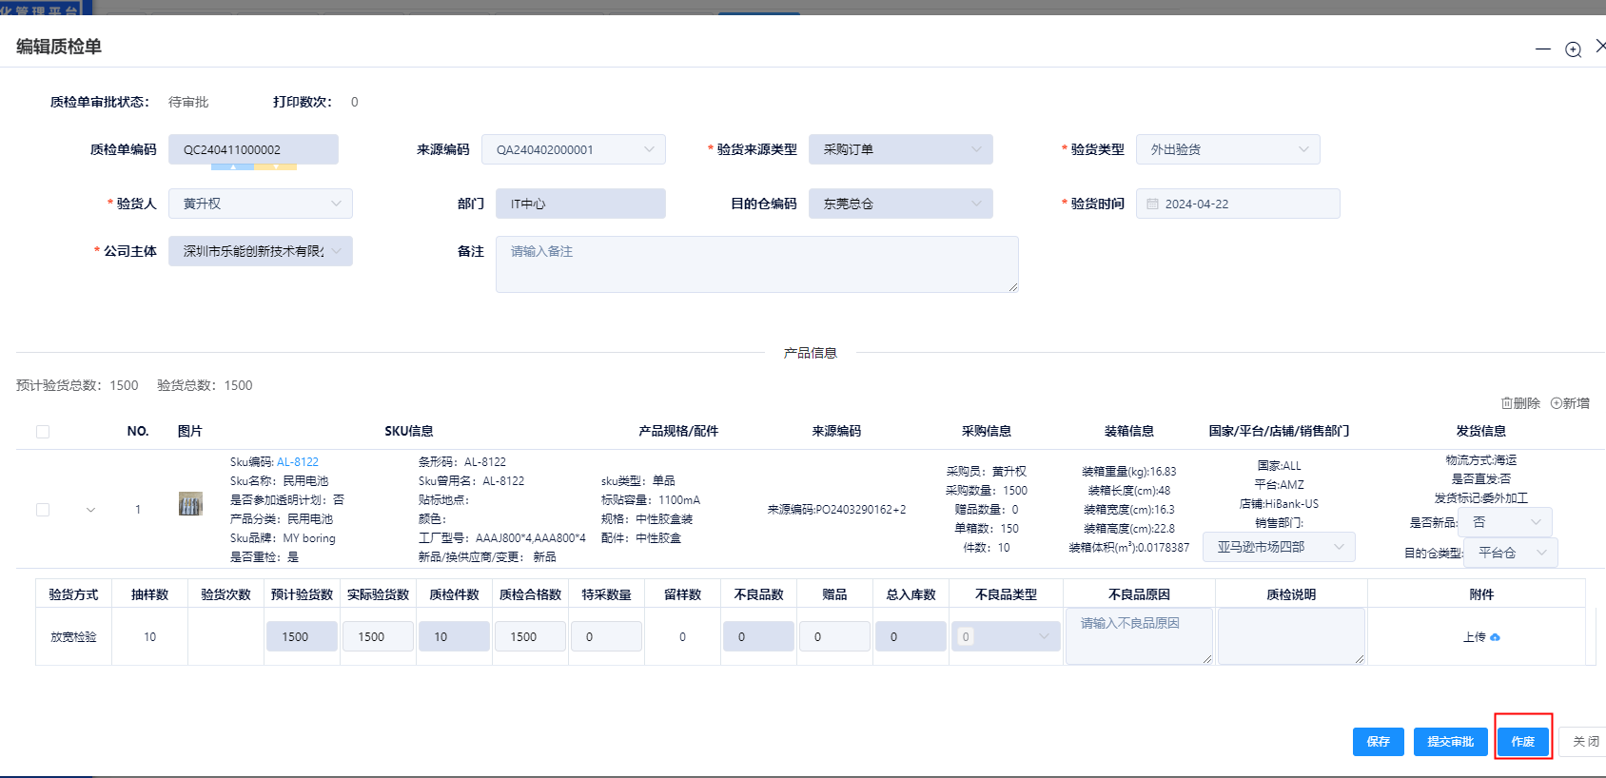The height and width of the screenshot is (778, 1606).
Task: Click the cloud upload icon under 附件
Action: pos(1495,637)
